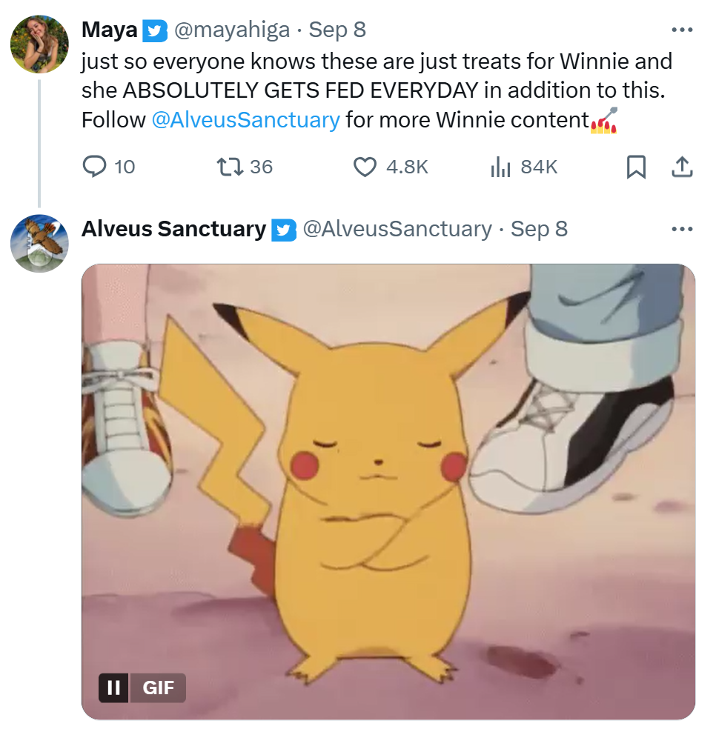Screen dimensions: 716x732
Task: Bookmark Maya's tweet
Action: pyautogui.click(x=635, y=168)
